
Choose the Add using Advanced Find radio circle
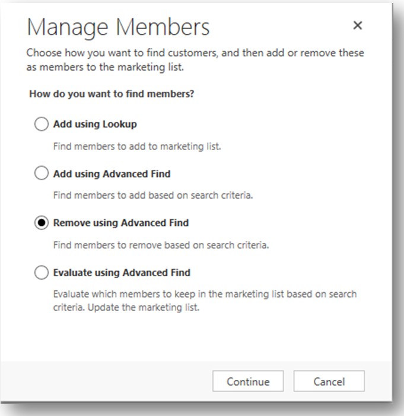click(x=42, y=174)
